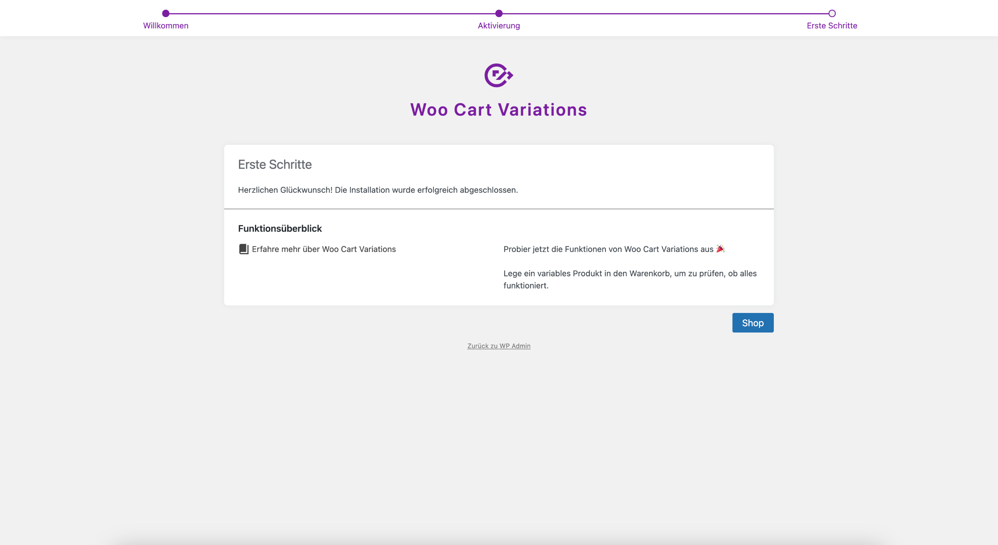Click the party popper emoji
998x545 pixels.
[x=720, y=249]
